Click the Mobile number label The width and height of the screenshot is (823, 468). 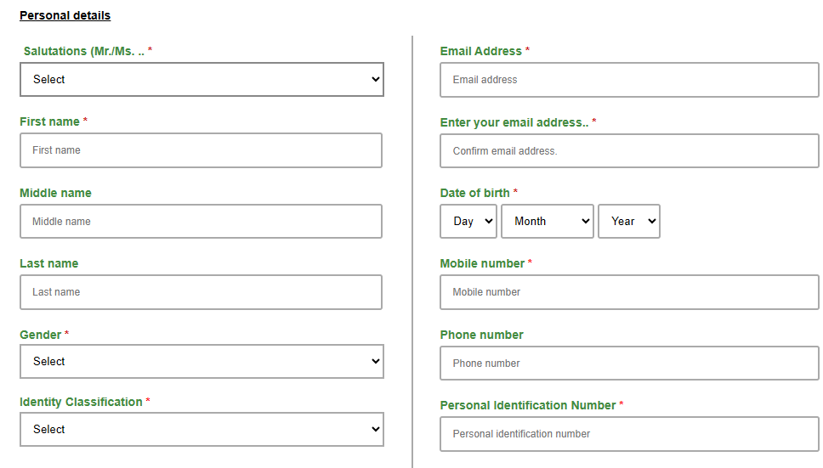coord(482,263)
